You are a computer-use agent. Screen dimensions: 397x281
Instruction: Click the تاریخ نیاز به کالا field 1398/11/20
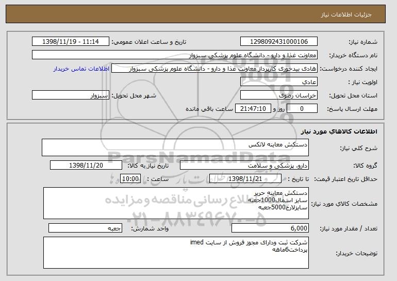pos(86,166)
